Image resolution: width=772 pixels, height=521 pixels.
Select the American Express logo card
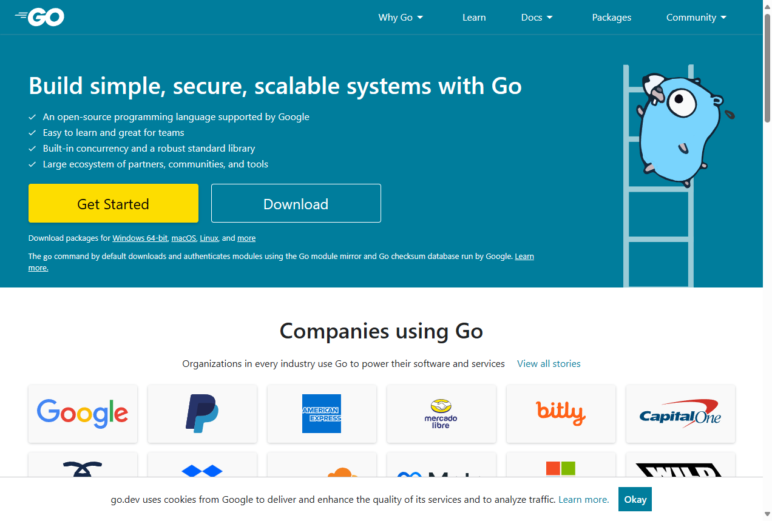[x=322, y=414]
